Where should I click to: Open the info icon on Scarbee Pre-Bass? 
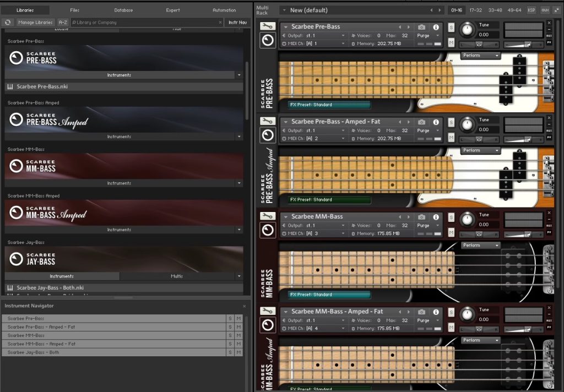[x=436, y=27]
